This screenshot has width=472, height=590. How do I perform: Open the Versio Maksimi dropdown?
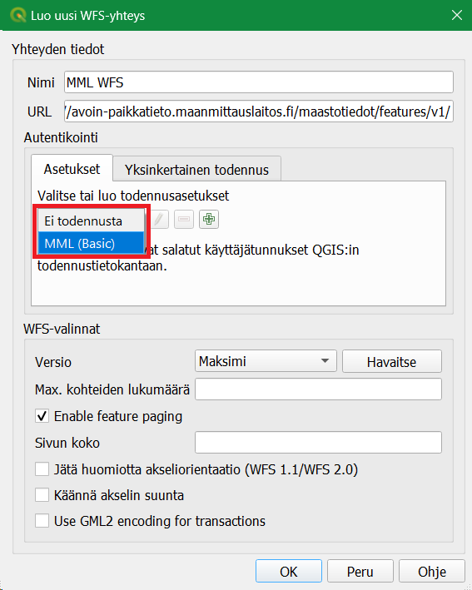click(x=266, y=361)
